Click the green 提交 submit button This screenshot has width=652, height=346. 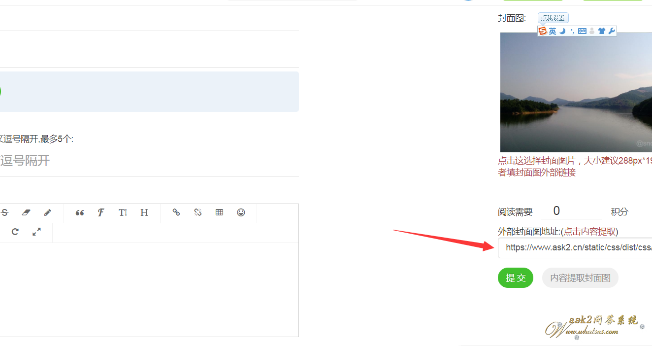[516, 278]
